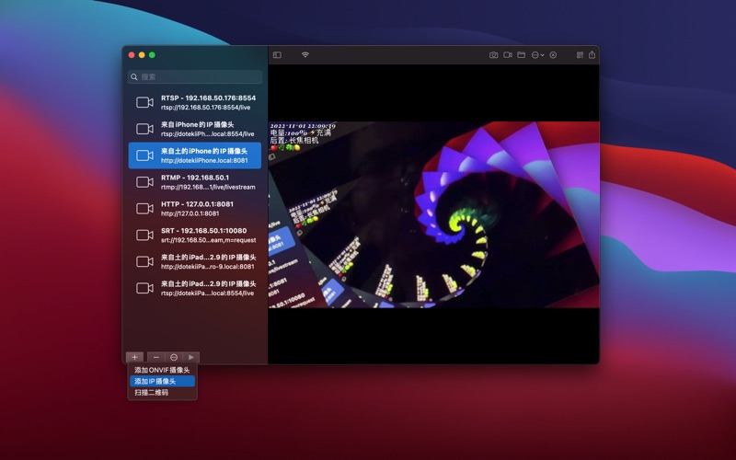Select the SRT - 192.168.50.1:10080 camera entry

coord(195,235)
